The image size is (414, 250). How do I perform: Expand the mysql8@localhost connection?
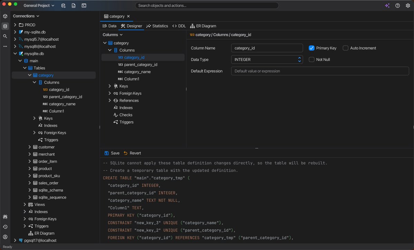point(15,47)
